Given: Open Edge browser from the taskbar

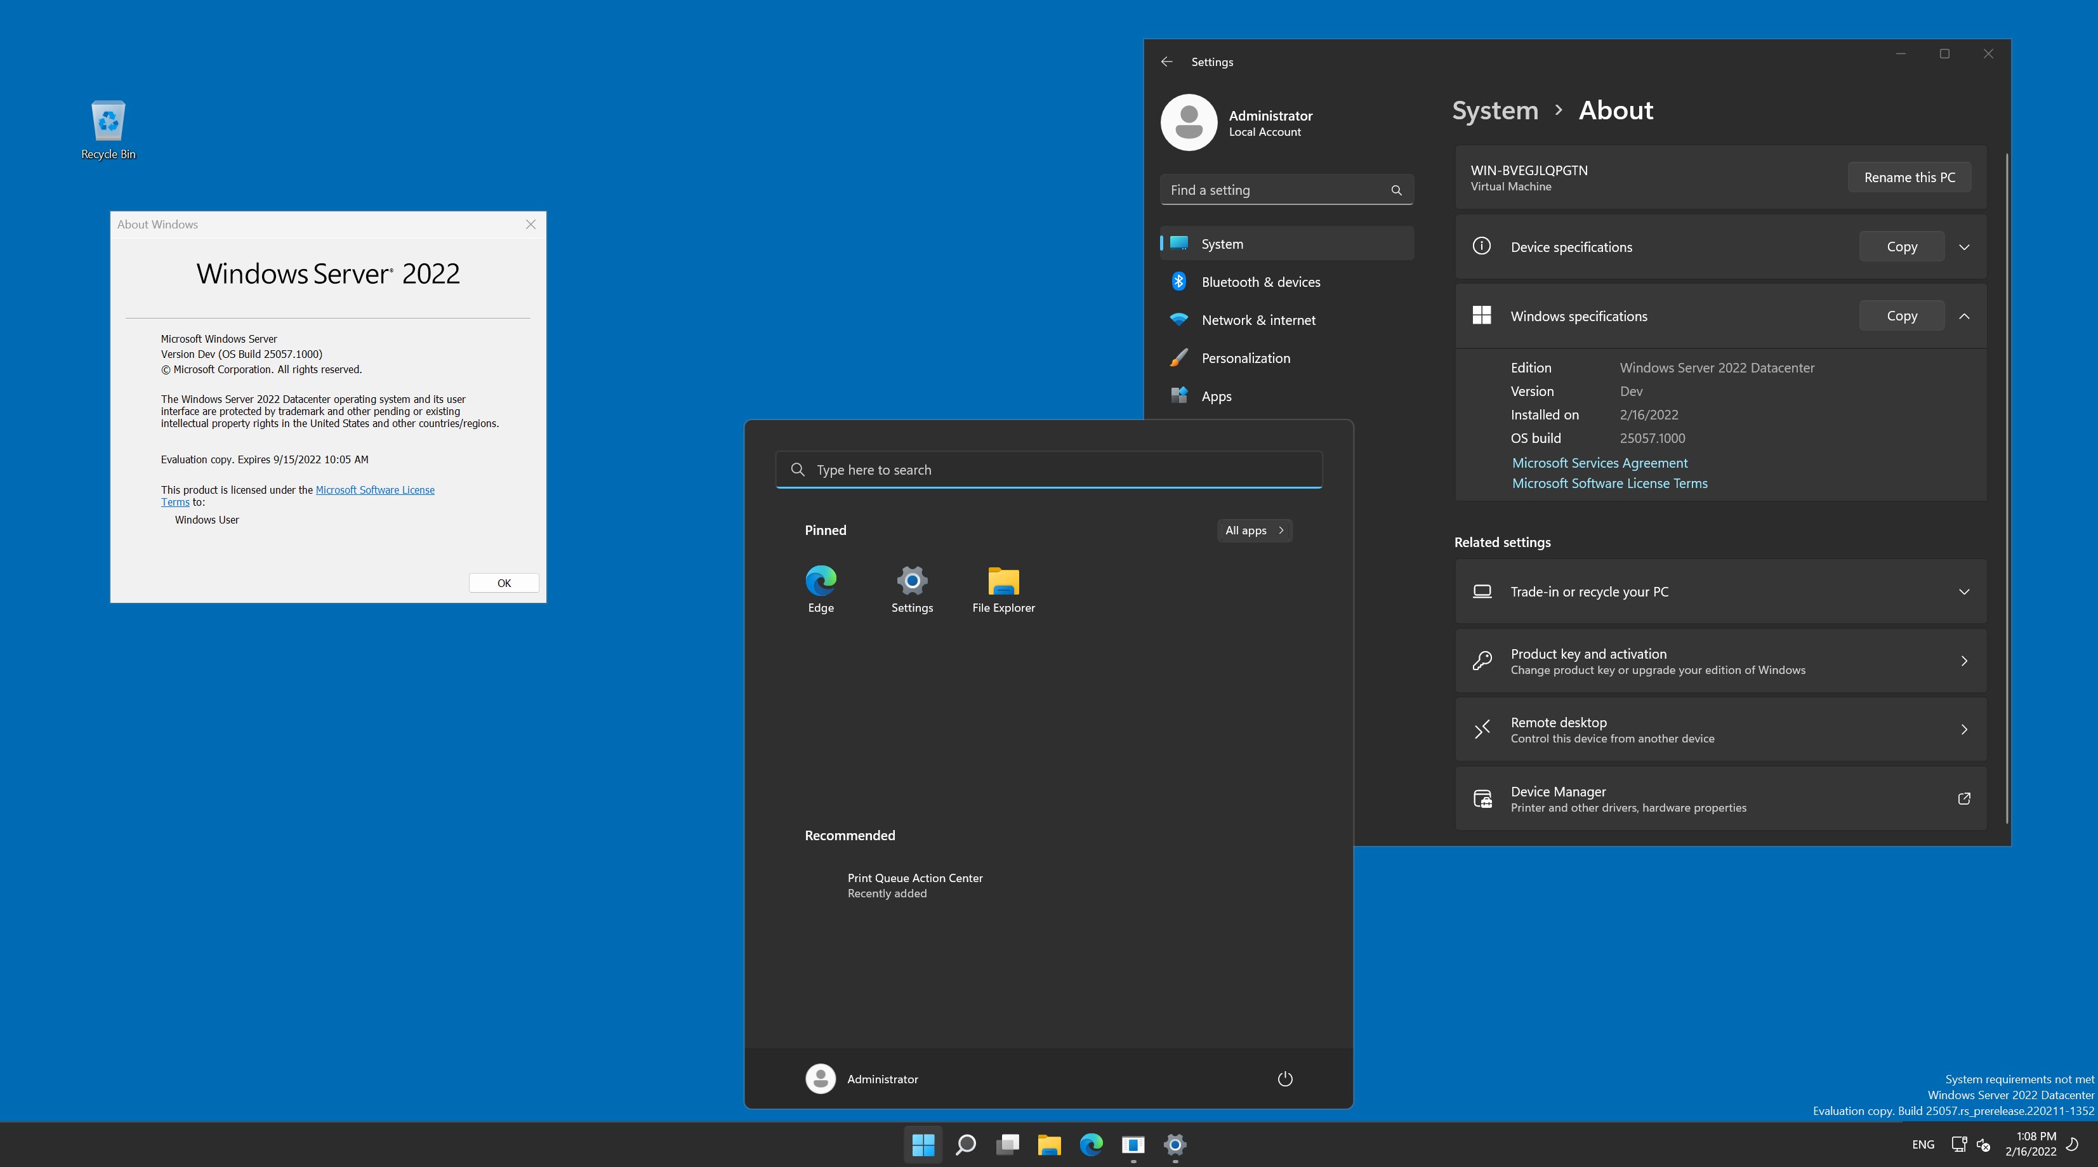Looking at the screenshot, I should (x=1090, y=1144).
